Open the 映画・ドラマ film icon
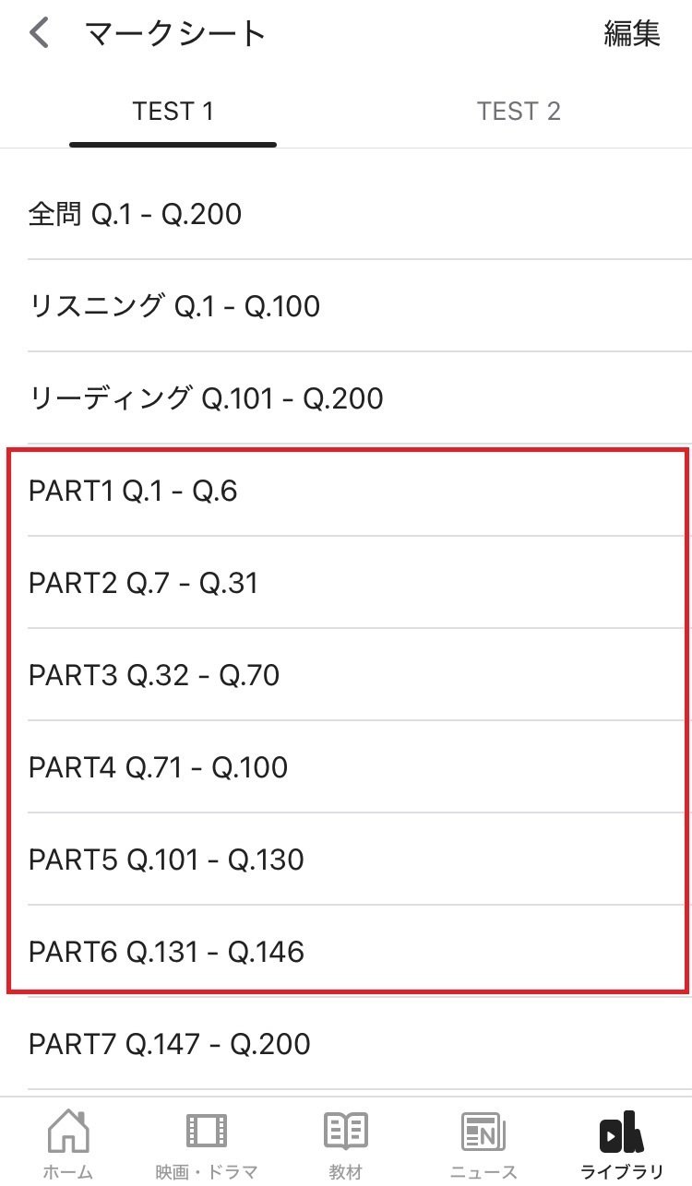The width and height of the screenshot is (692, 1186). (x=207, y=1131)
